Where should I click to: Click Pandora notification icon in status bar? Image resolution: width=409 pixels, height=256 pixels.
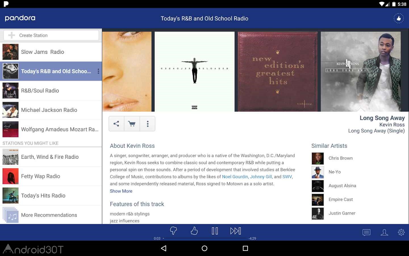click(6, 4)
